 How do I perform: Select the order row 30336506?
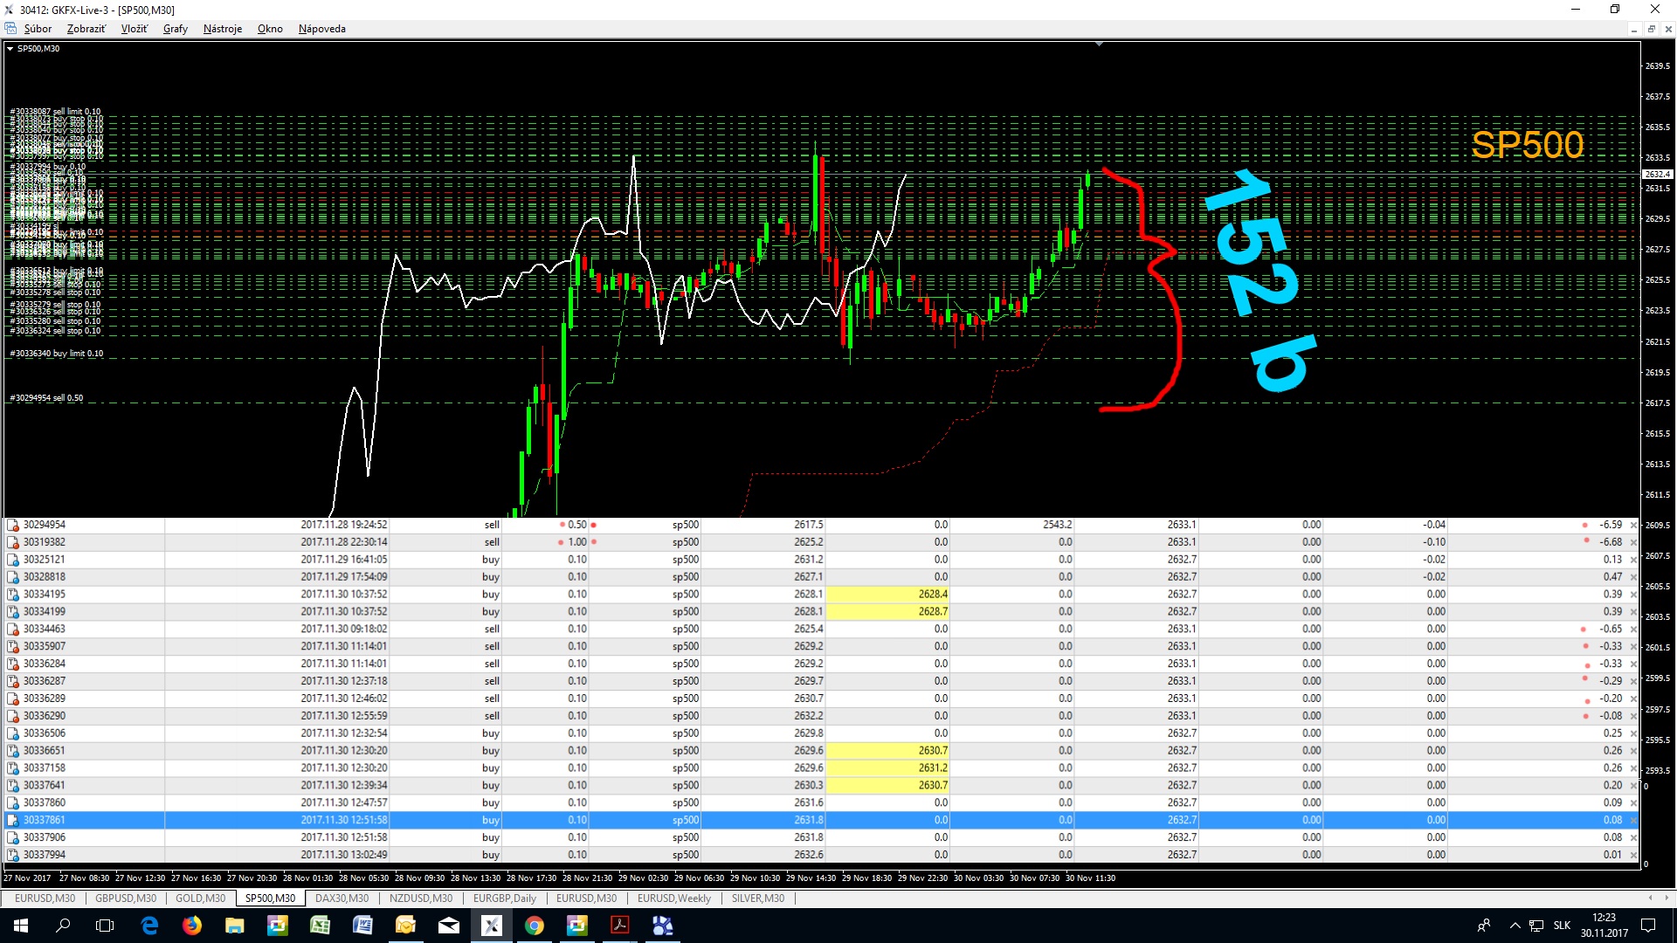(44, 733)
